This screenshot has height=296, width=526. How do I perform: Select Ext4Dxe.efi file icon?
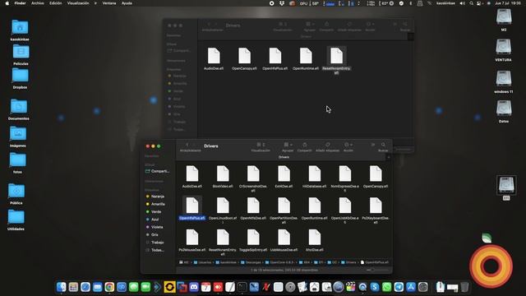(284, 173)
